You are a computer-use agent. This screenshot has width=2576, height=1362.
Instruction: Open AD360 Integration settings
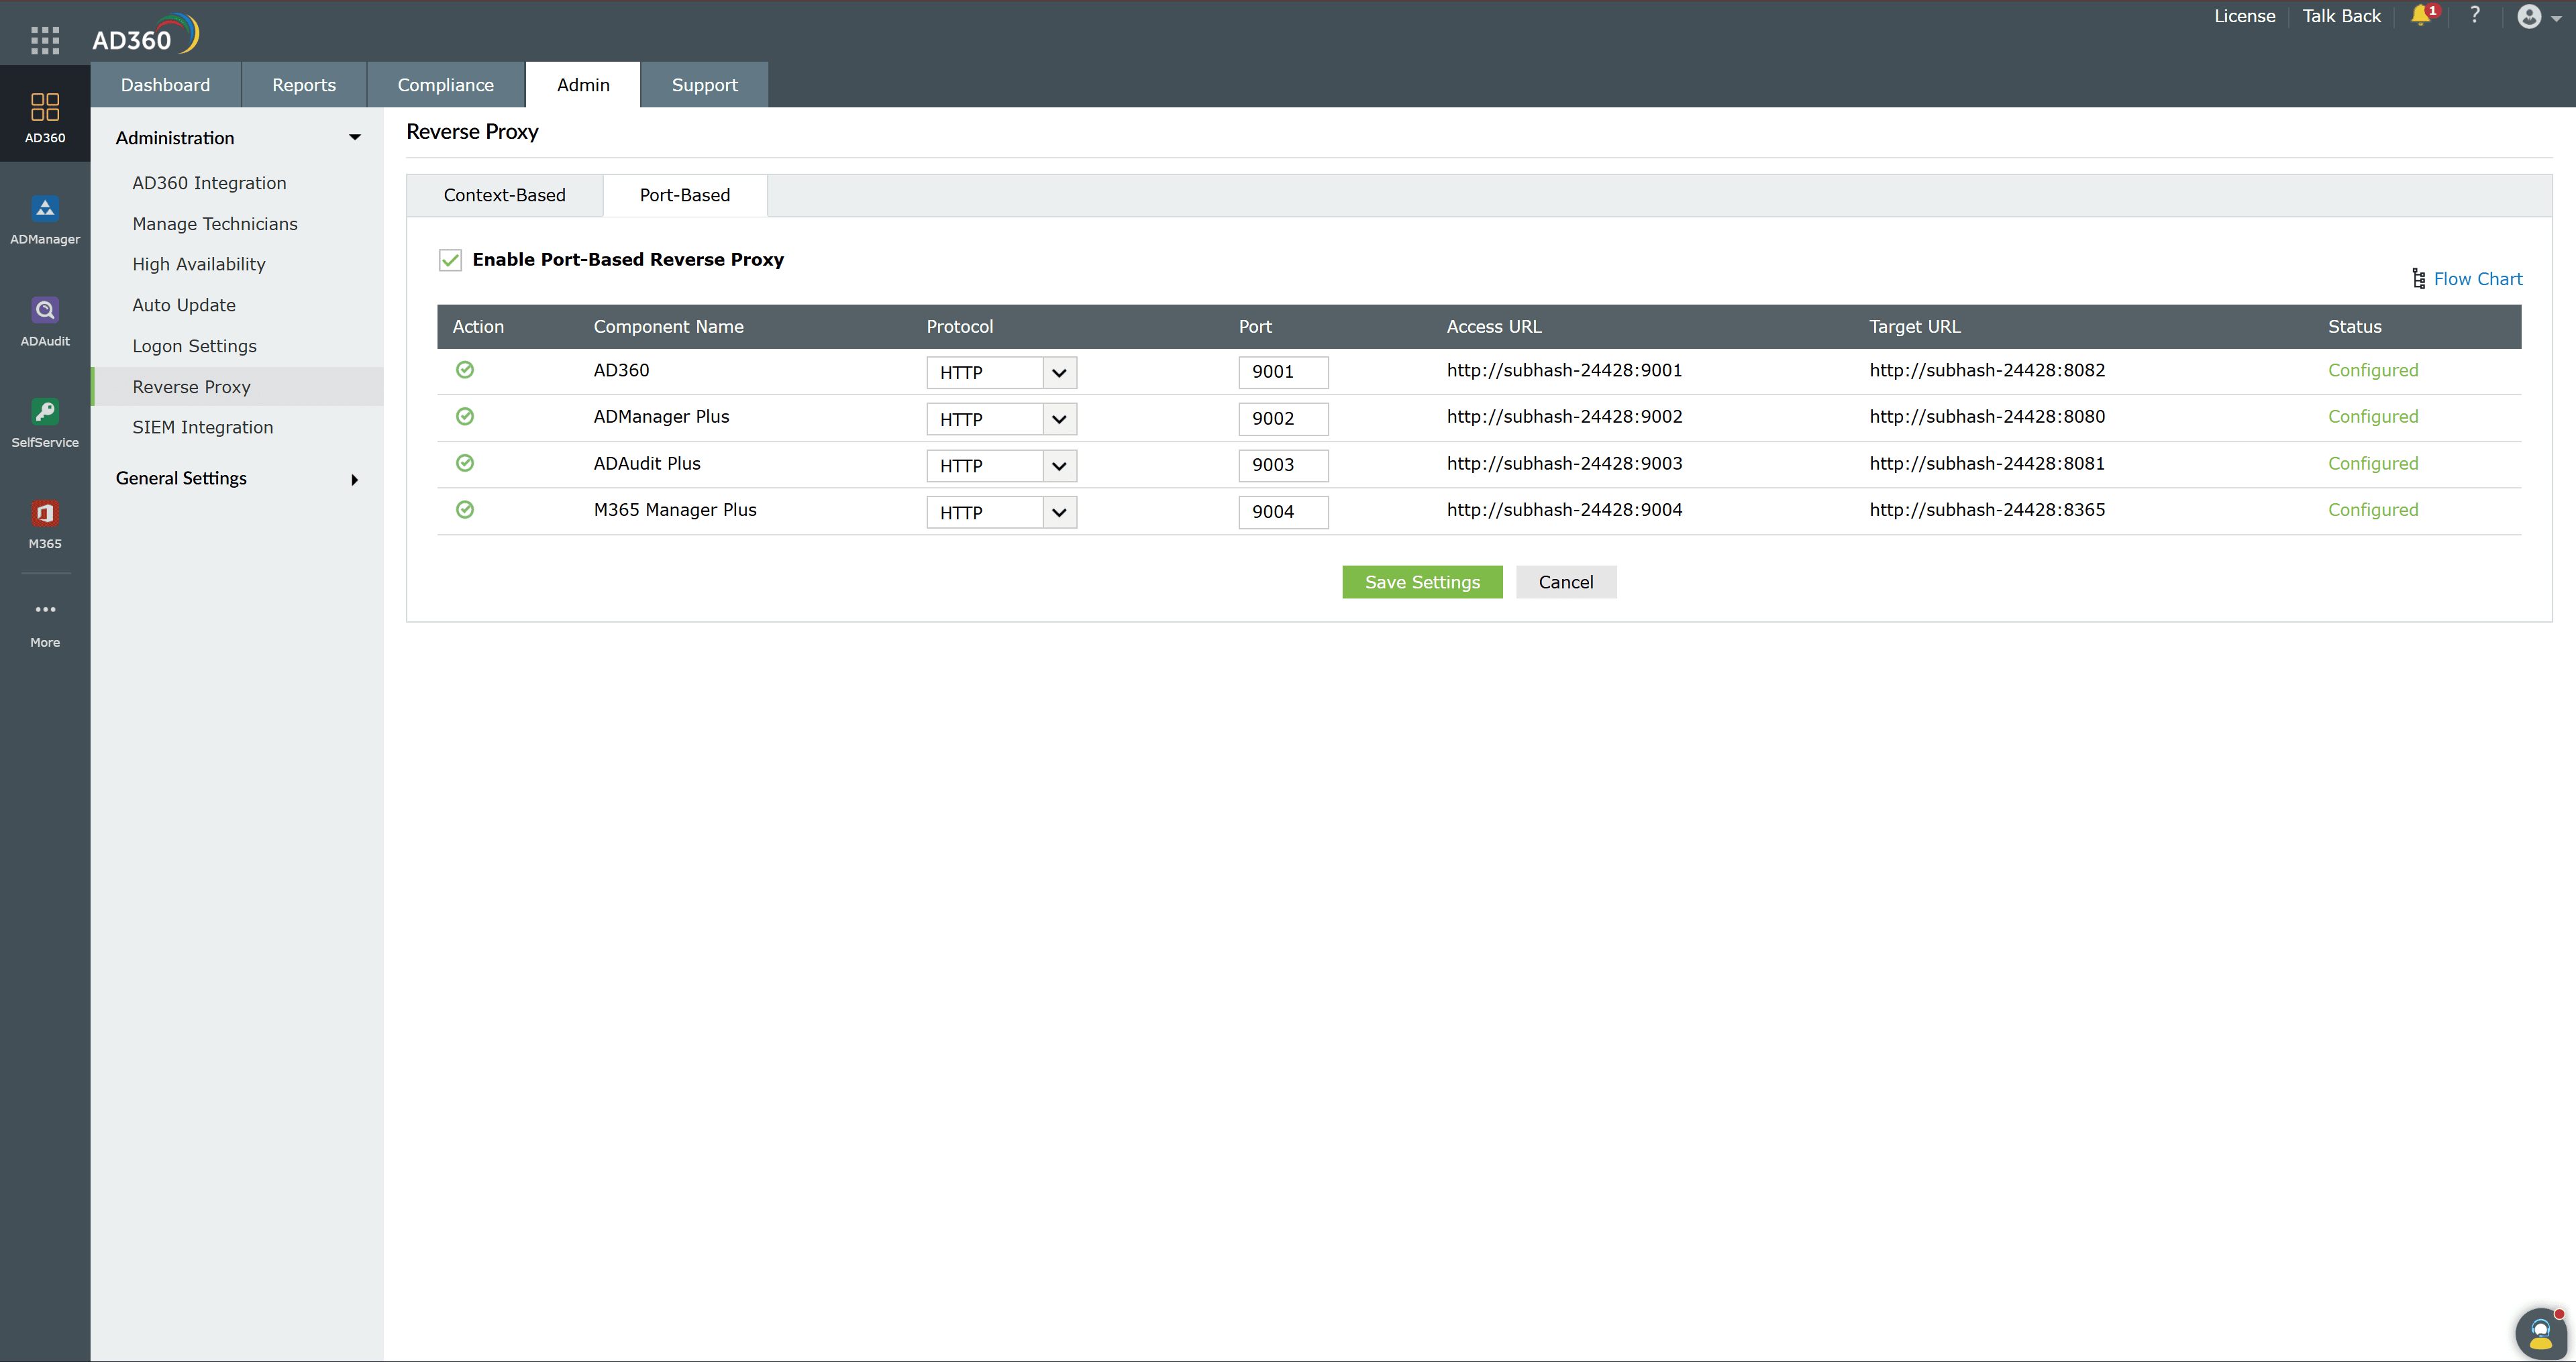click(x=209, y=183)
